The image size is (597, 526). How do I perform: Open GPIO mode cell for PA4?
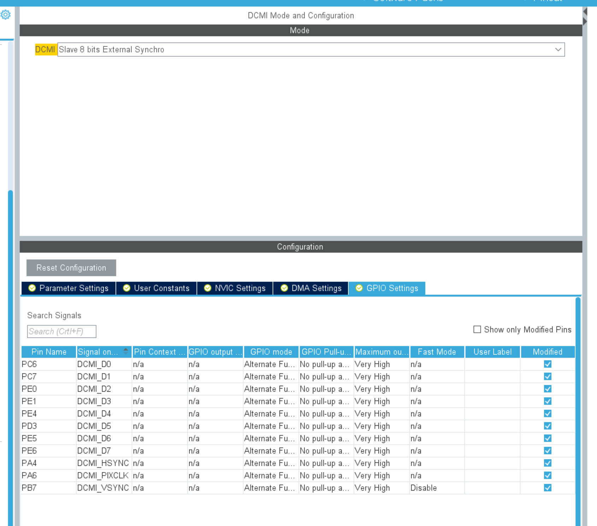pyautogui.click(x=271, y=463)
